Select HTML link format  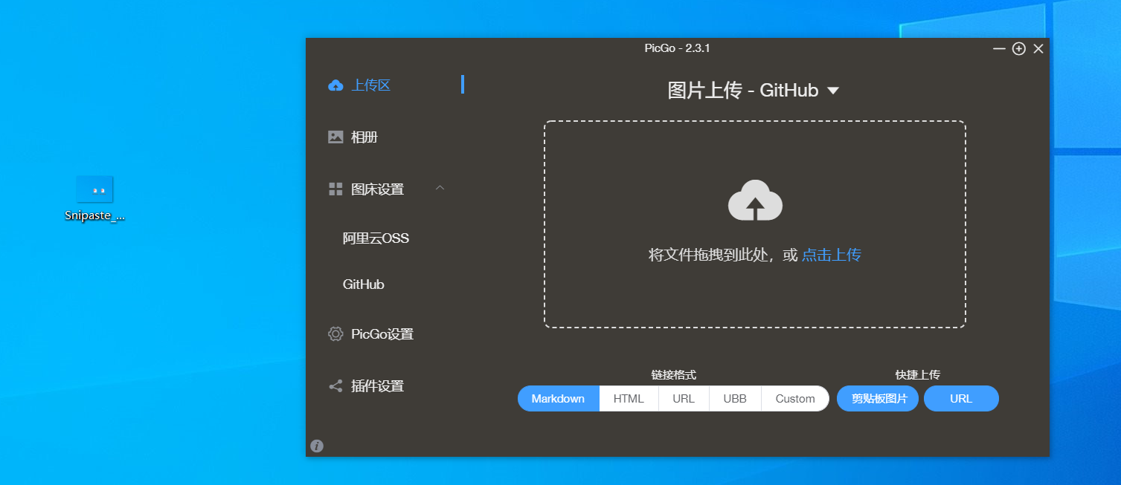629,399
